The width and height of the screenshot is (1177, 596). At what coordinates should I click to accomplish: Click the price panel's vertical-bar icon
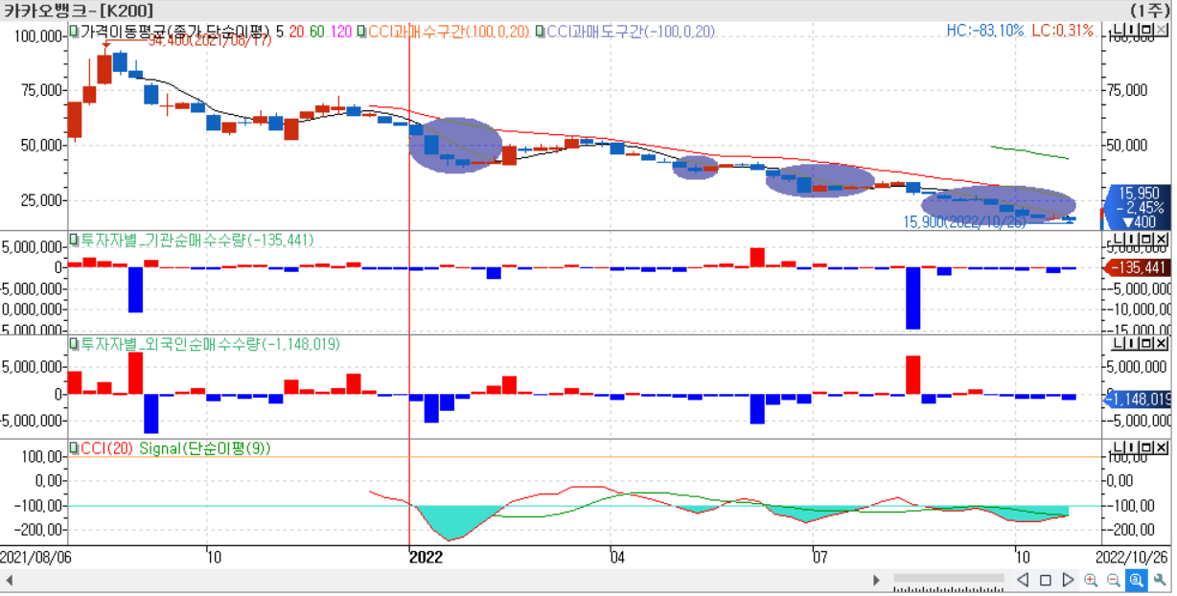(1132, 32)
